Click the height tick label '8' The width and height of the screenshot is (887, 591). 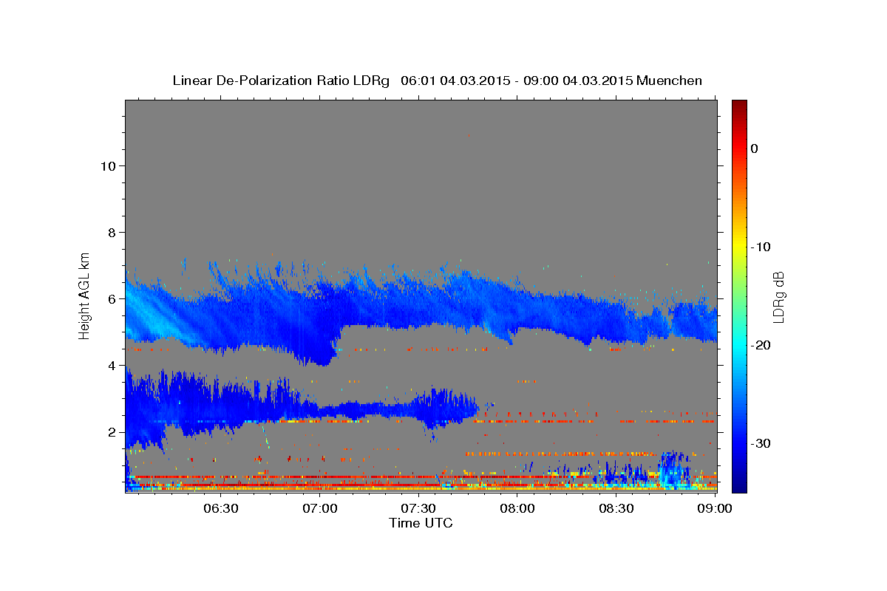111,232
